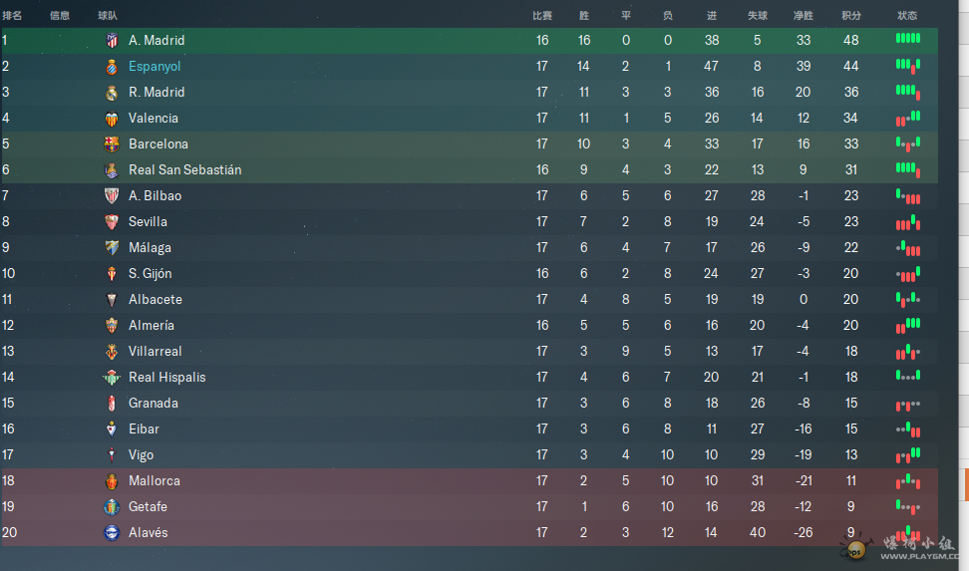This screenshot has height=571, width=969.
Task: Select the Villarreal team name
Action: (x=156, y=351)
